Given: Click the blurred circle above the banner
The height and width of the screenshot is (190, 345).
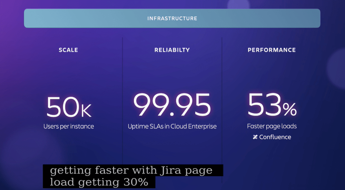Looking at the screenshot, I should [x=238, y=5].
